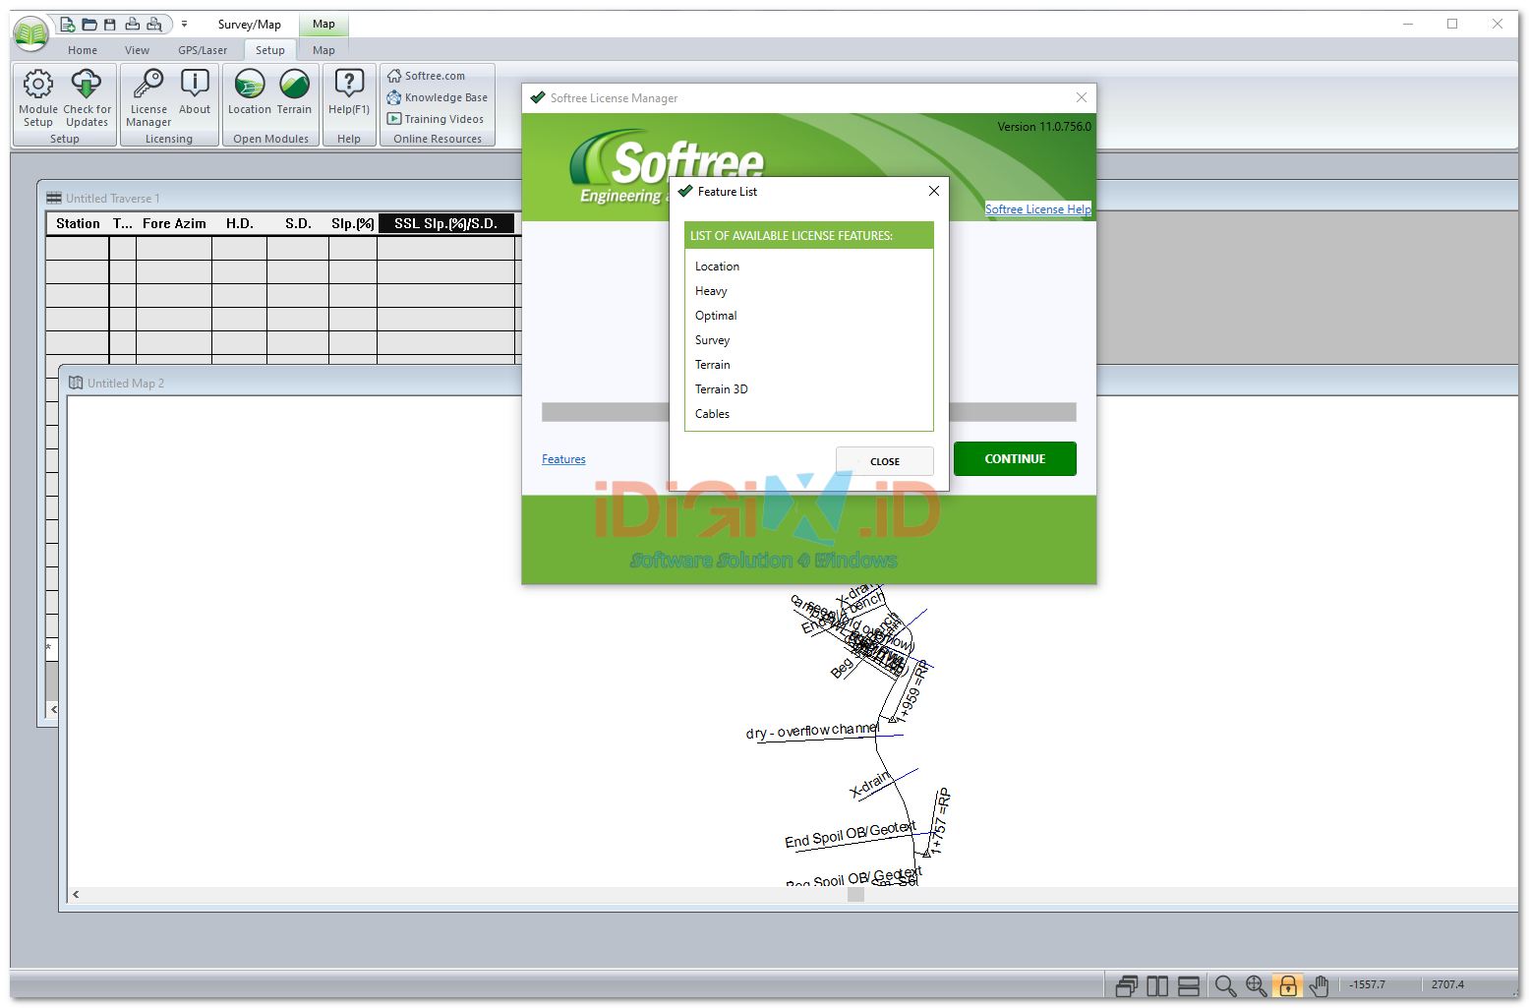Image resolution: width=1529 pixels, height=1008 pixels.
Task: Toggle the lock icon in status bar
Action: pyautogui.click(x=1288, y=985)
